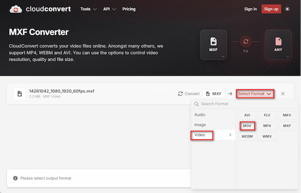Click the Convert refresh arrows icon in file row

pos(180,94)
